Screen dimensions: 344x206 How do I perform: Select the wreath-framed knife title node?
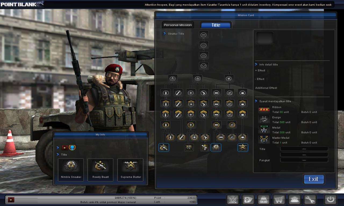pos(181,137)
